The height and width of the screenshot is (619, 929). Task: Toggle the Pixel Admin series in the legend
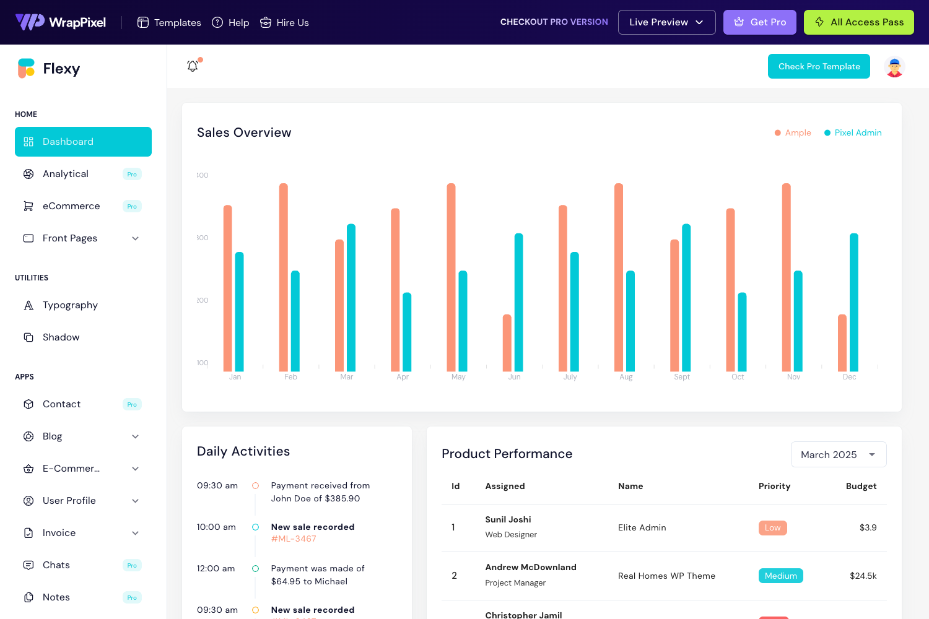click(853, 132)
